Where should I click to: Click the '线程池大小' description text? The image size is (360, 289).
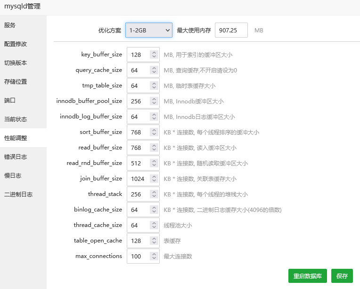[x=178, y=226]
